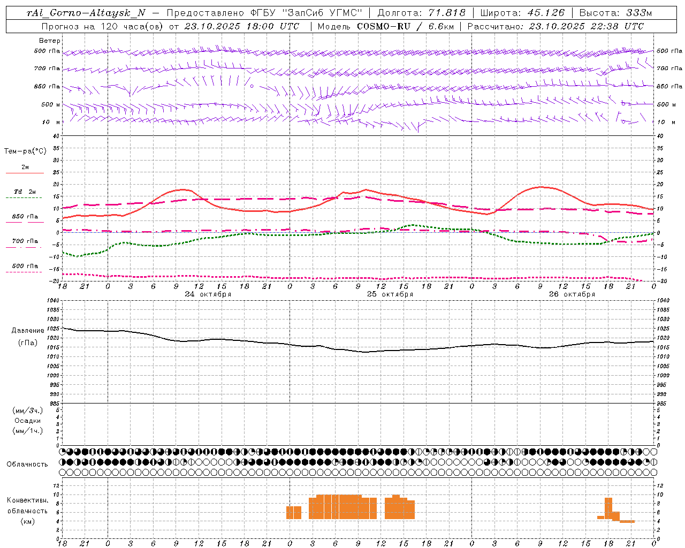Click the '24 октября' date label
Viewport: 685px width, 548px height.
tap(208, 294)
